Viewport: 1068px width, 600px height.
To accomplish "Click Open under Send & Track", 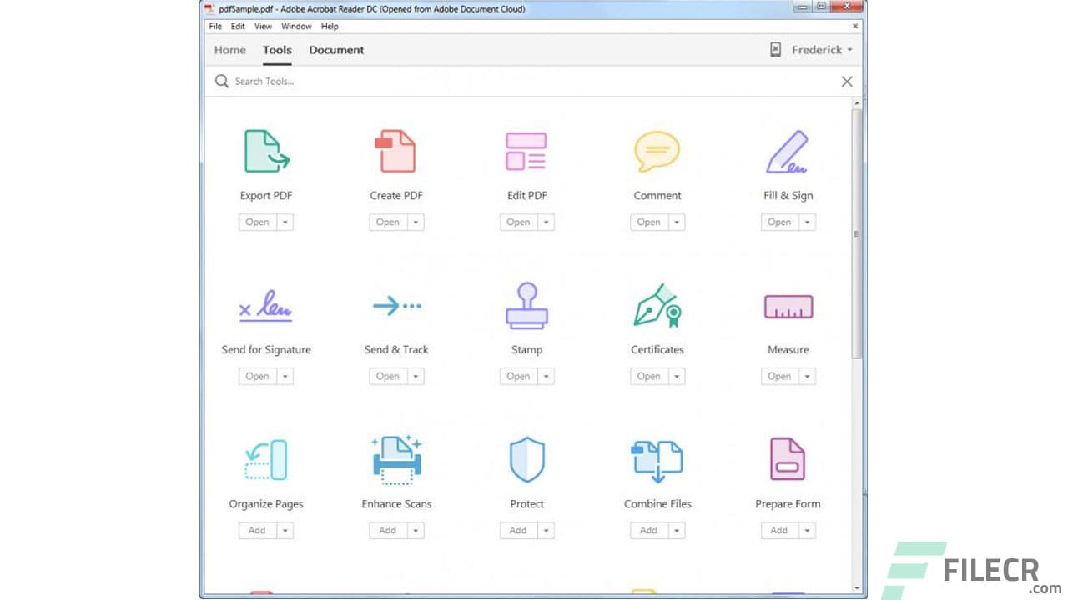I will point(386,376).
